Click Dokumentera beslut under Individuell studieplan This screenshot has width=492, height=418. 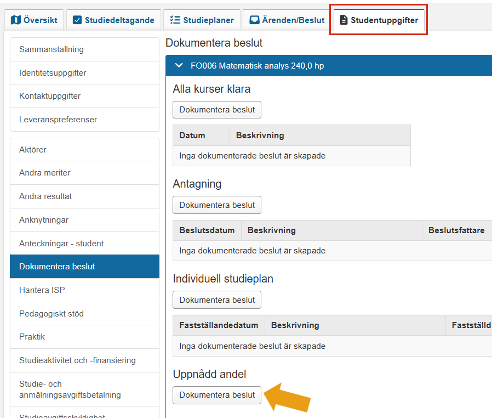[x=217, y=300]
